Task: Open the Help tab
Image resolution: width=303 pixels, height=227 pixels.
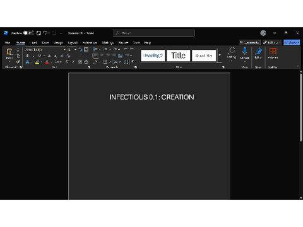Action: tap(148, 42)
